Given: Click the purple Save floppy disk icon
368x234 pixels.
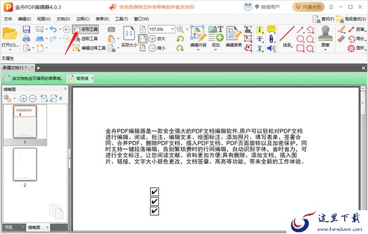Looking at the screenshot, I should [26, 29].
